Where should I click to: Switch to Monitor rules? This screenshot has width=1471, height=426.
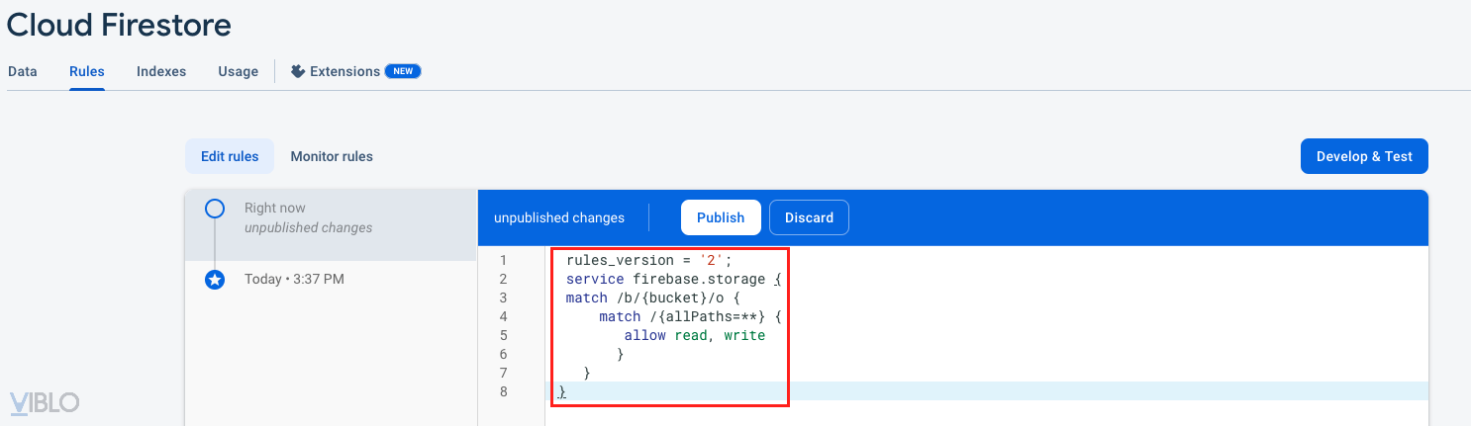point(332,156)
